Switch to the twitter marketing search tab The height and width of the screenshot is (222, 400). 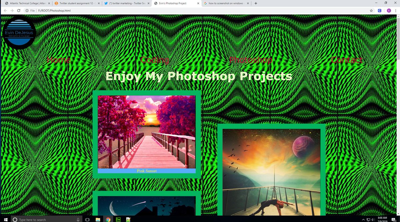(127, 3)
